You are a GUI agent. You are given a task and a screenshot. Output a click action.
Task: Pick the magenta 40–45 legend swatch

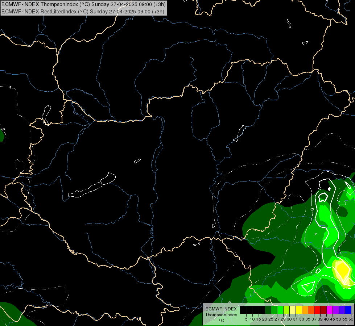330,310
